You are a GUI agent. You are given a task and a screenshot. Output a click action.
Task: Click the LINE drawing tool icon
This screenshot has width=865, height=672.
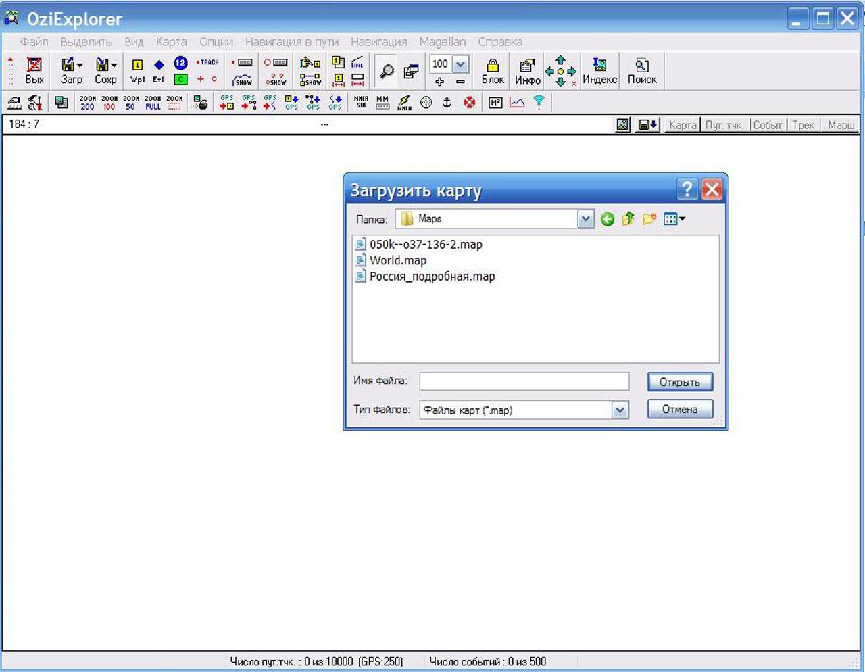pos(357,63)
